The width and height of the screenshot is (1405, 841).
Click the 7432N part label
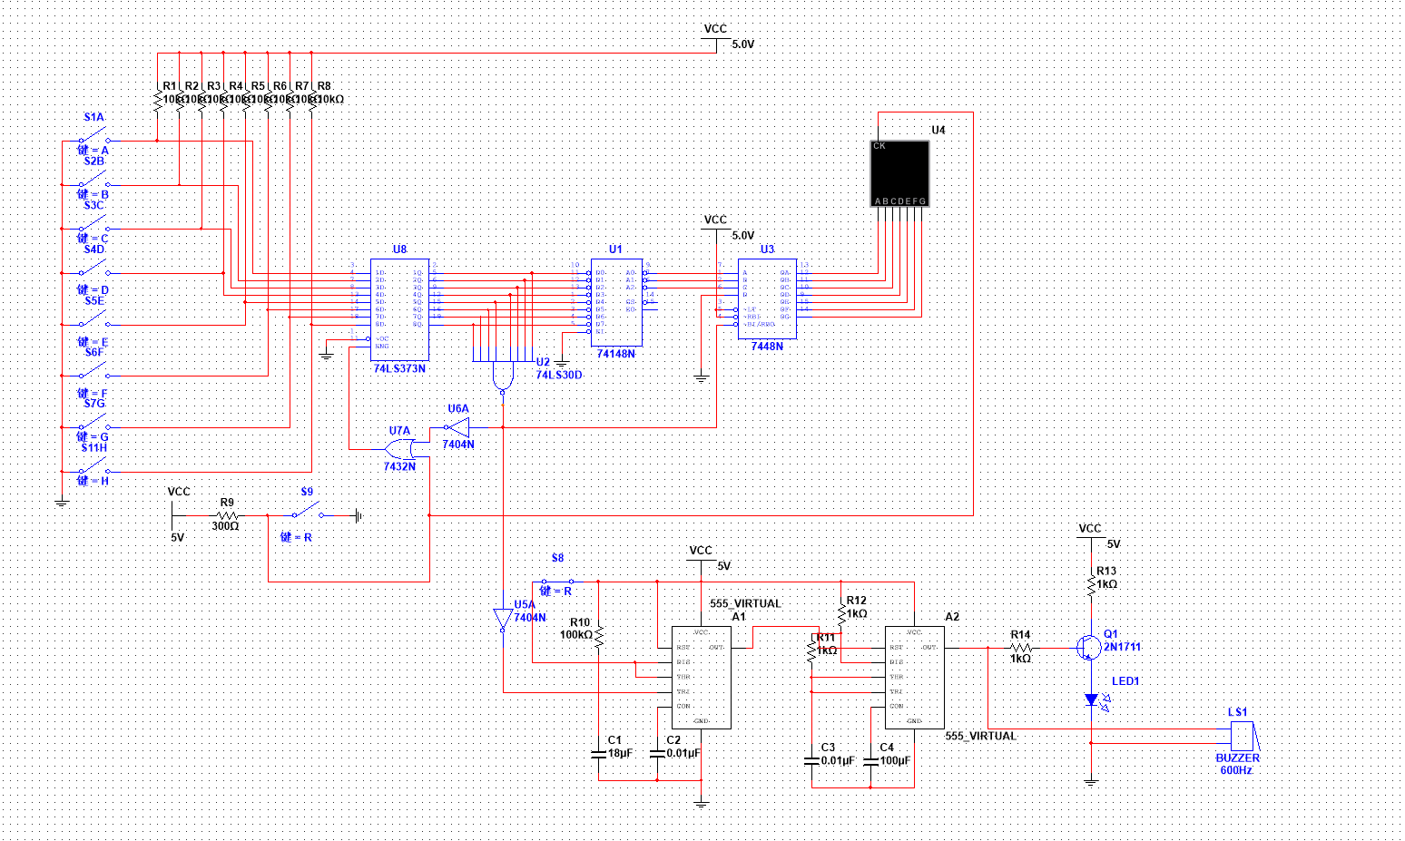pos(399,466)
